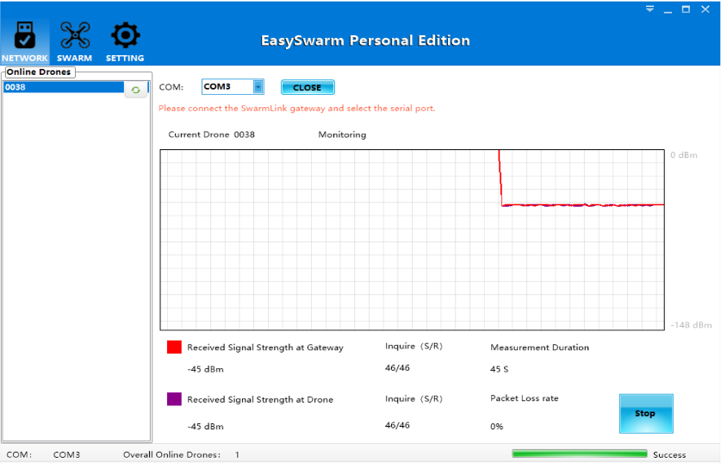This screenshot has width=721, height=463.
Task: Click the '0 dBm' axis label
Action: pos(684,155)
